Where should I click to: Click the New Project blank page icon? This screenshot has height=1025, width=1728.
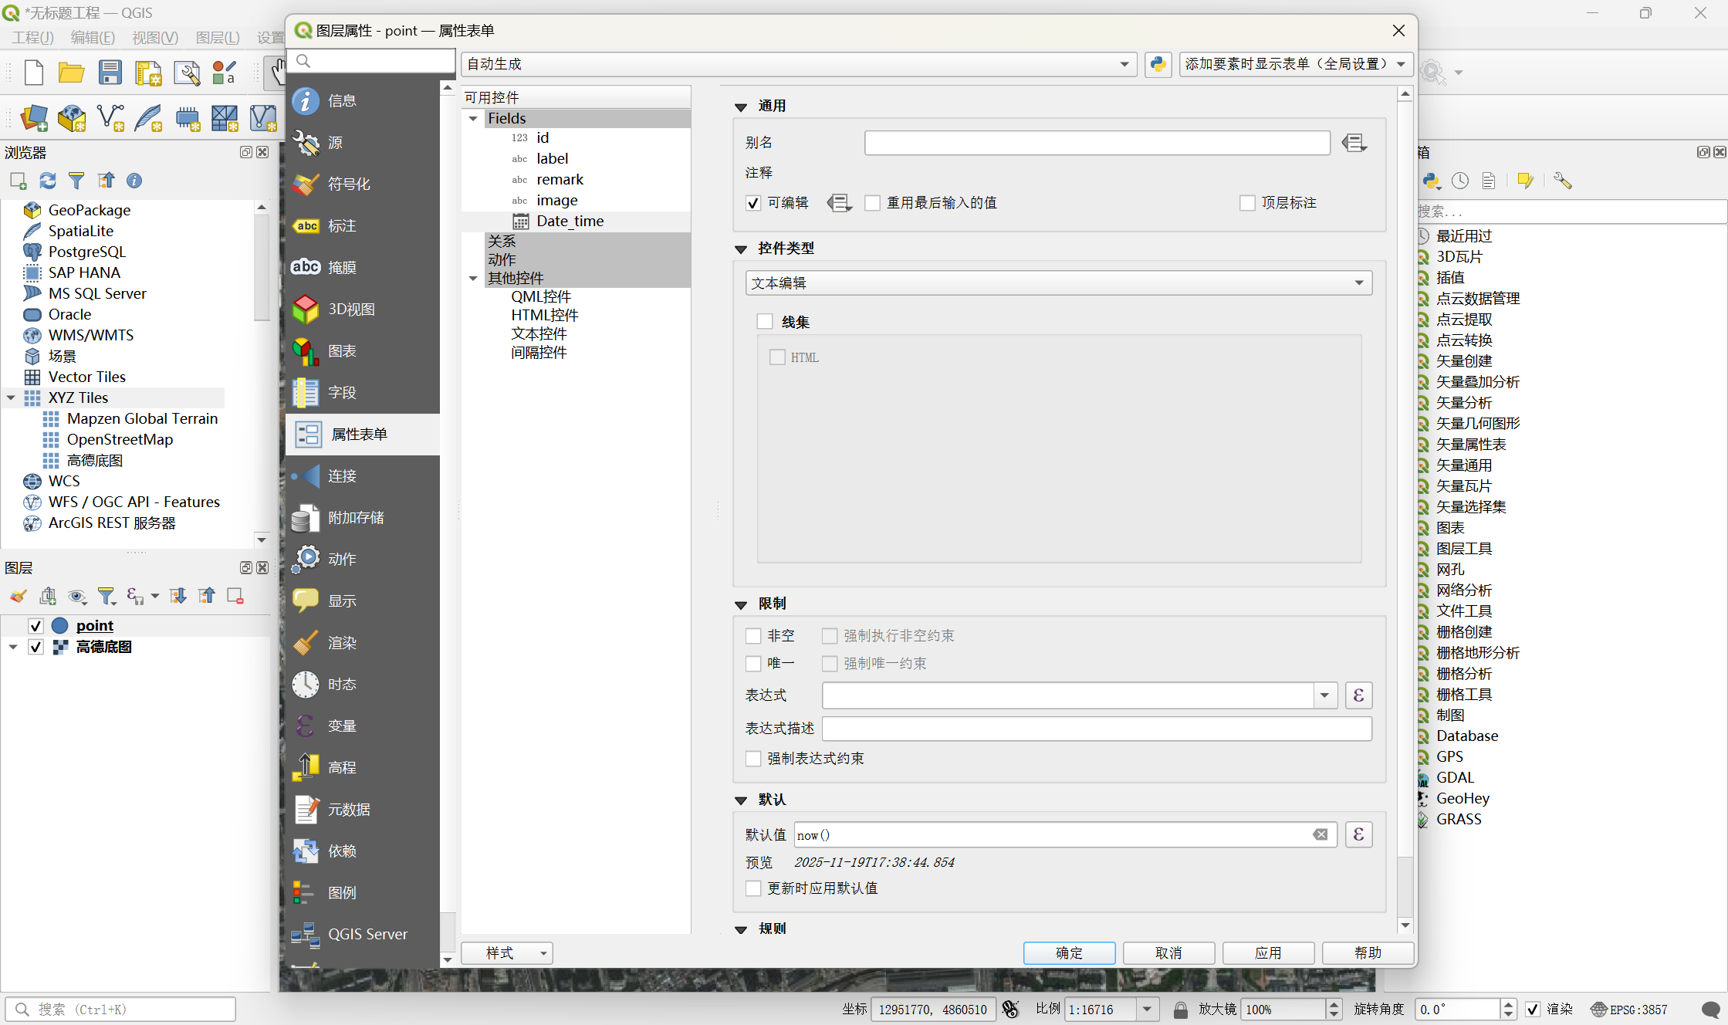coord(34,73)
